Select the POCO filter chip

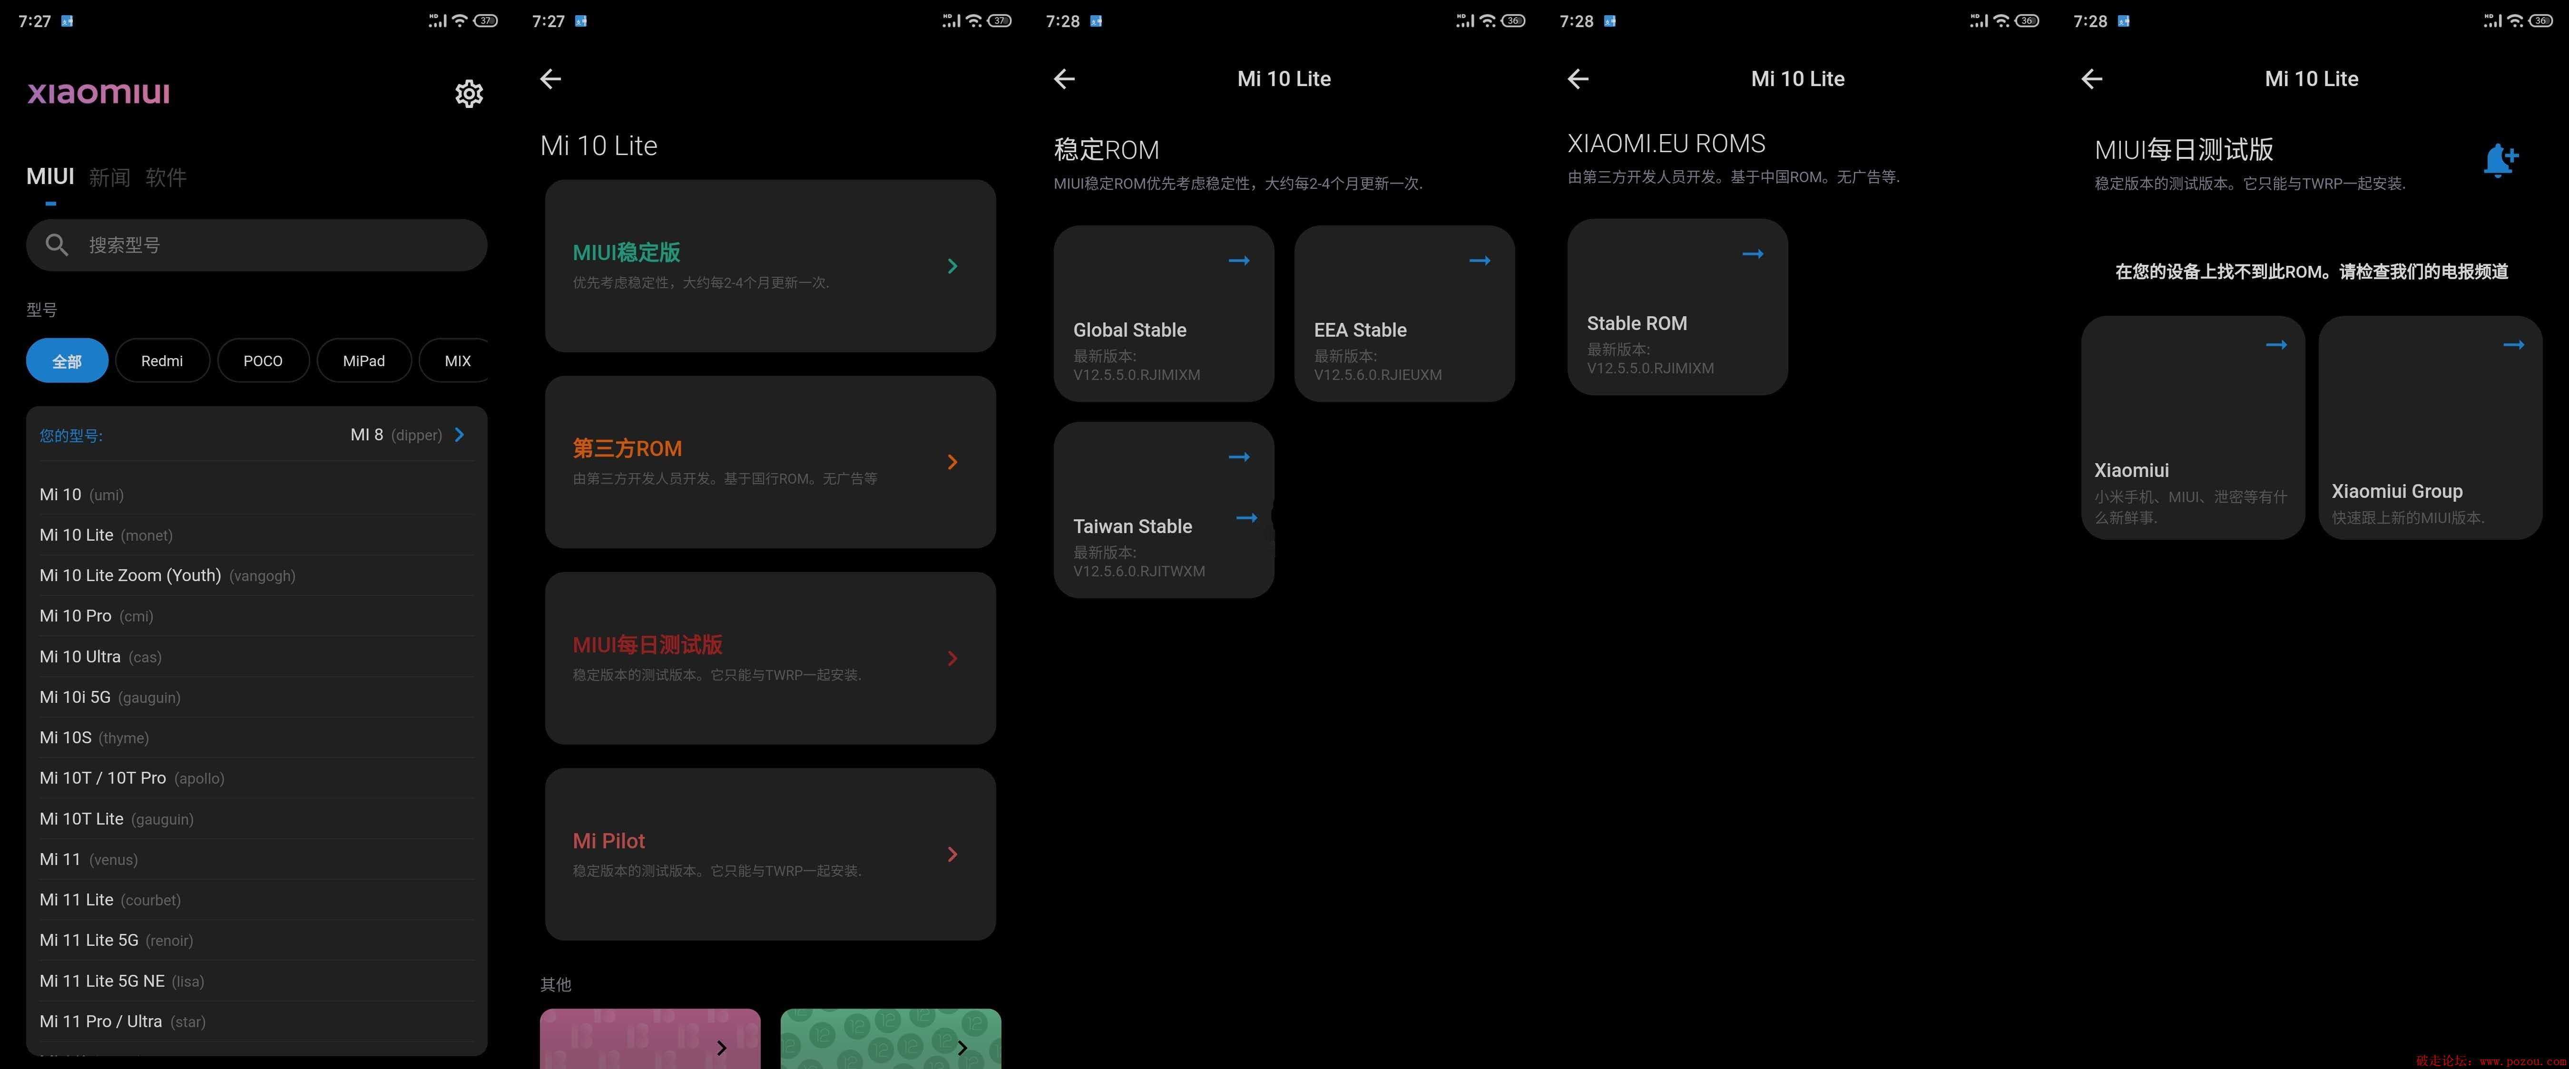pyautogui.click(x=263, y=361)
